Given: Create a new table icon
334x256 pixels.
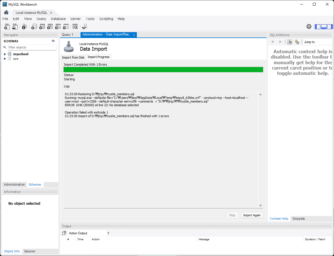Looking at the screenshot, I should (42, 26).
